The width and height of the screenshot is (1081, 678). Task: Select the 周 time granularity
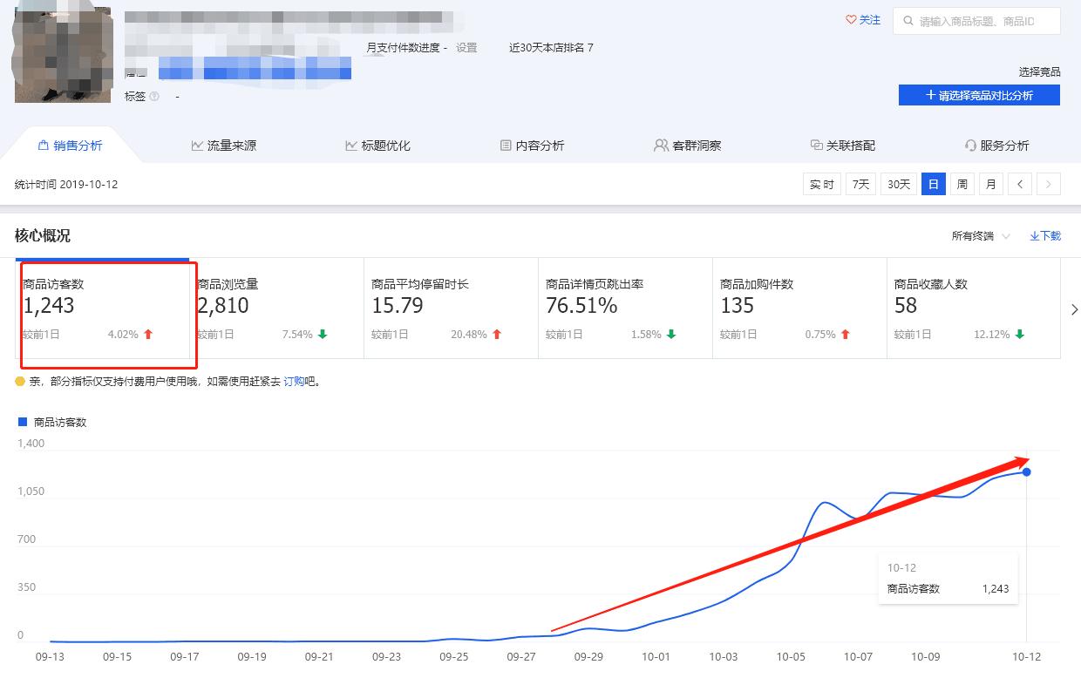click(961, 184)
